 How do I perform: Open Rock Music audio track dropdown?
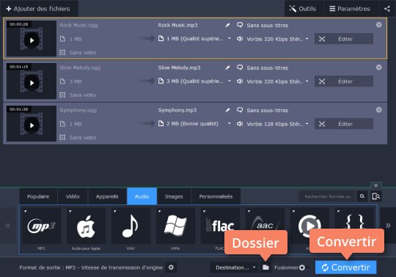coord(307,39)
